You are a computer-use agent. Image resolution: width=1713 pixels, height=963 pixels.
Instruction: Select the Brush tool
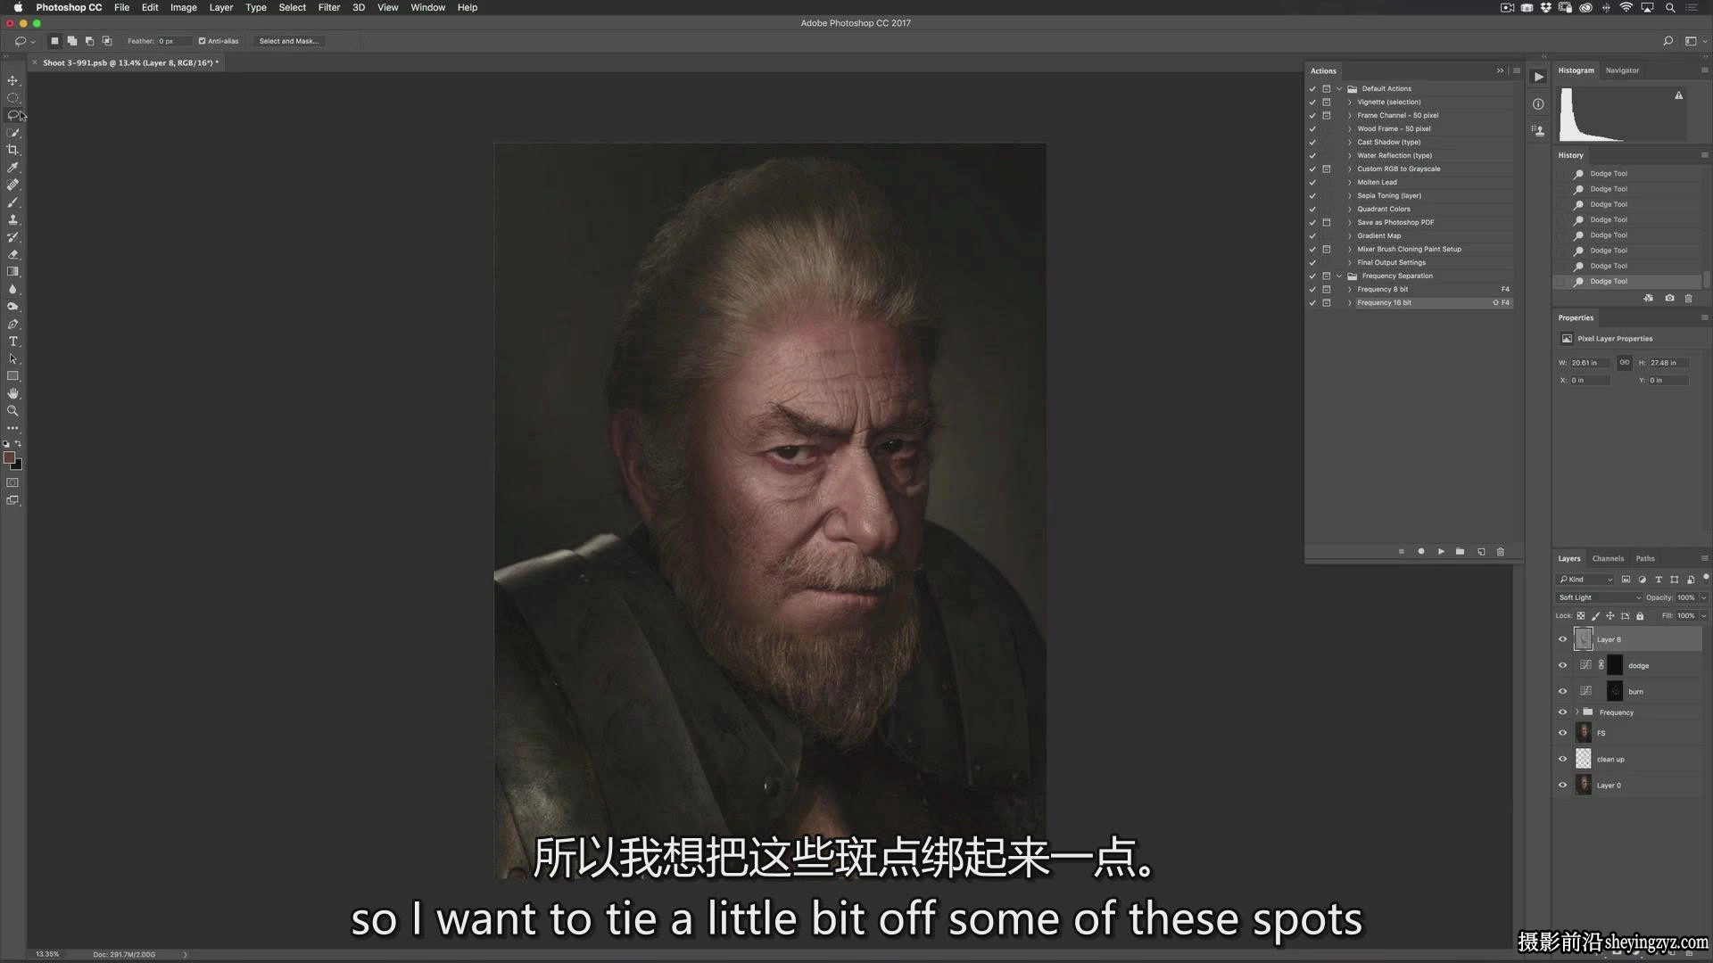[12, 202]
